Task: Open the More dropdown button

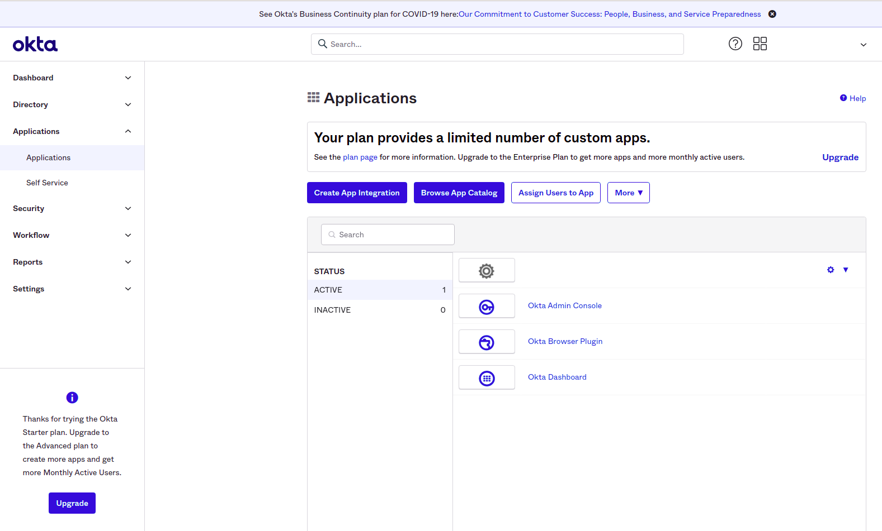Action: [x=629, y=193]
